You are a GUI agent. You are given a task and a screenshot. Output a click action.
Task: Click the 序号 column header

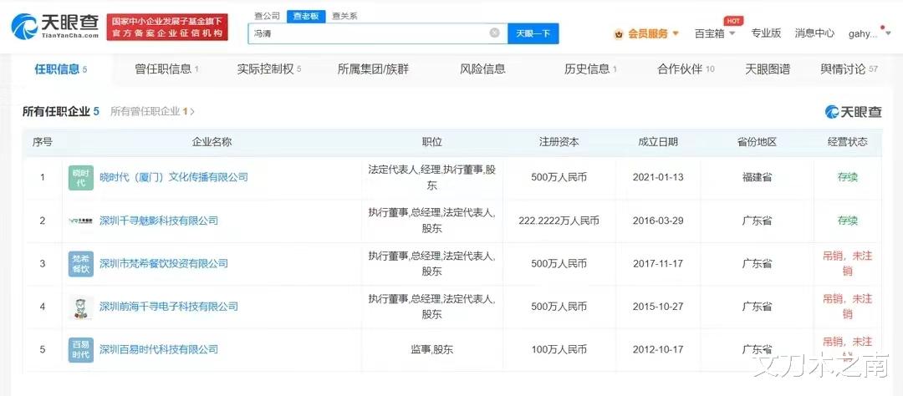click(x=42, y=141)
